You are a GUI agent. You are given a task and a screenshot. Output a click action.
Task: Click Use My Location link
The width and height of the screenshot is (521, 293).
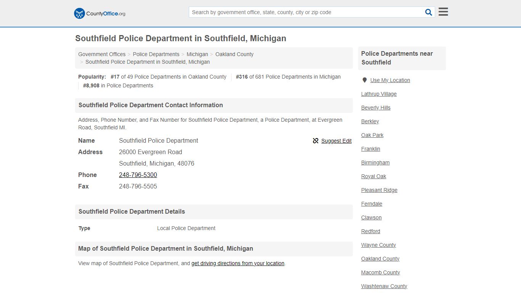(390, 80)
